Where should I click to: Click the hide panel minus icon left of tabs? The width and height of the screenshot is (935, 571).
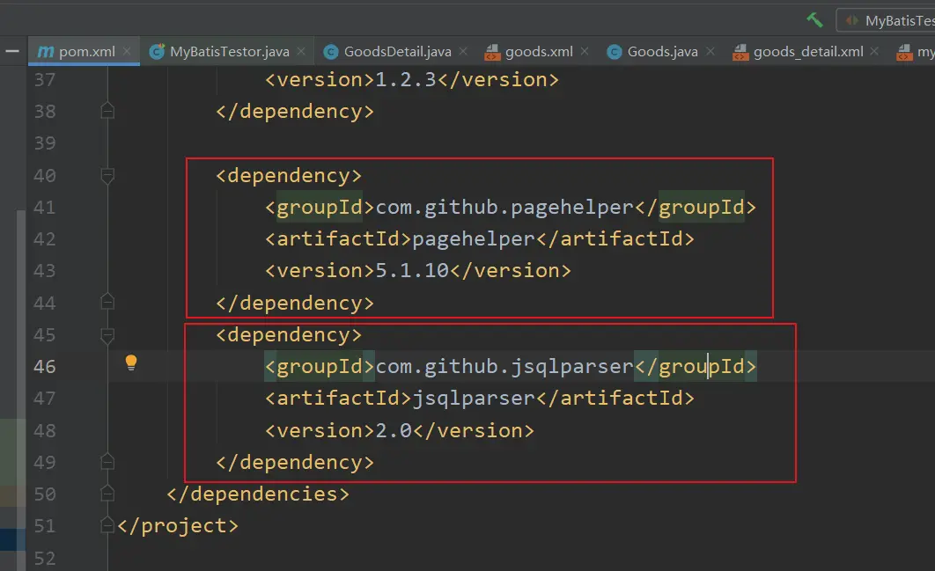click(12, 52)
